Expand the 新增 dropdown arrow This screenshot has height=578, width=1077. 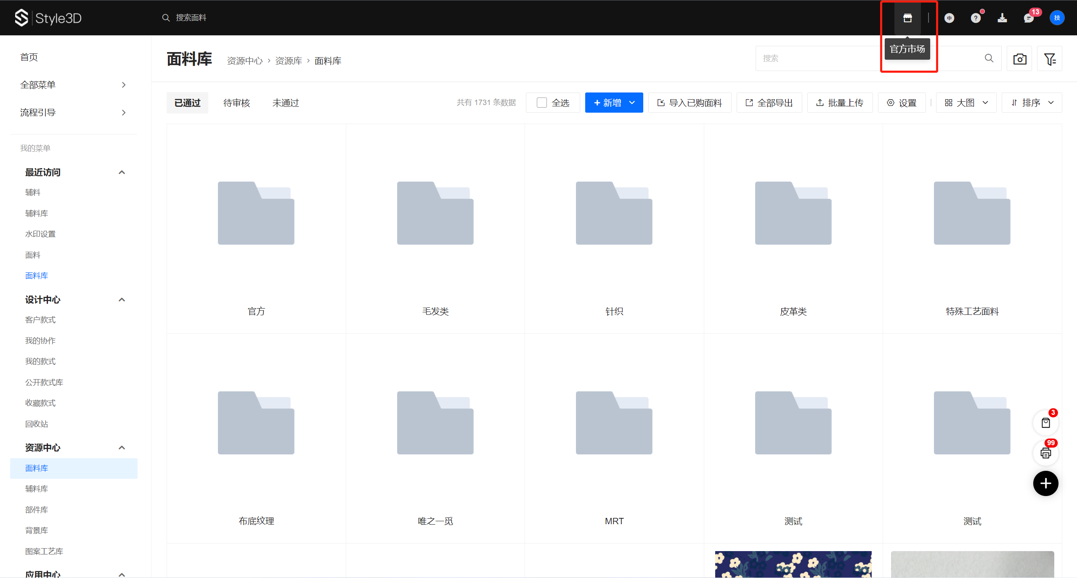click(x=632, y=103)
